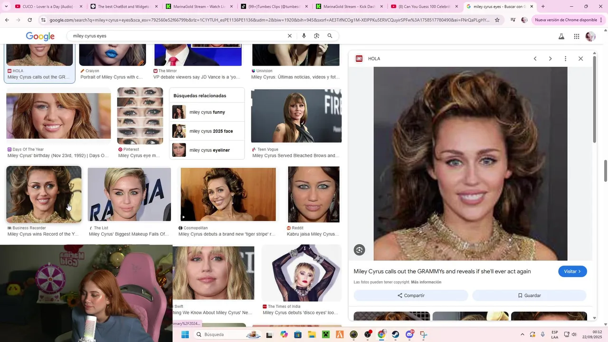Open the Google apps grid

pyautogui.click(x=576, y=37)
